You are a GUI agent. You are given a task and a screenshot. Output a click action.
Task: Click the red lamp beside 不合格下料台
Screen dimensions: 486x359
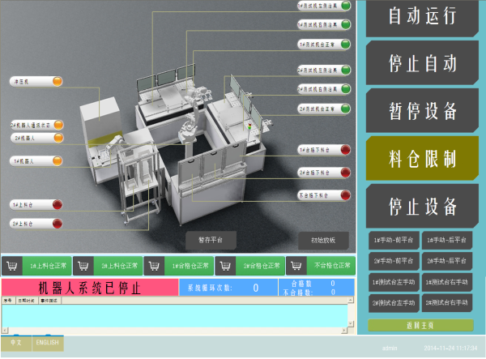(345, 195)
